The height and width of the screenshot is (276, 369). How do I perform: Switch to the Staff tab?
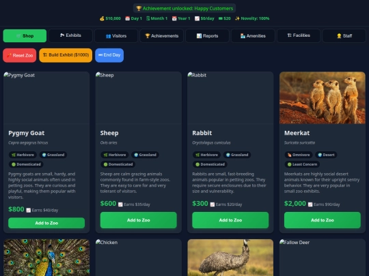click(x=344, y=35)
